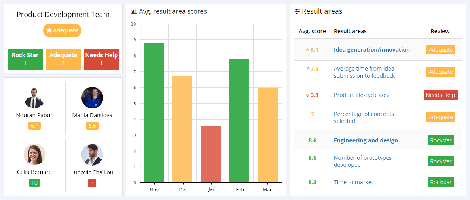The image size is (470, 200).
Task: Select the orange Adequate count tile
Action: point(63,59)
